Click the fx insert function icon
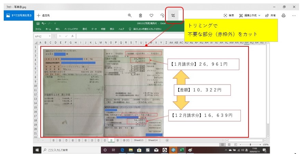The height and width of the screenshot is (154, 308). [x=72, y=36]
